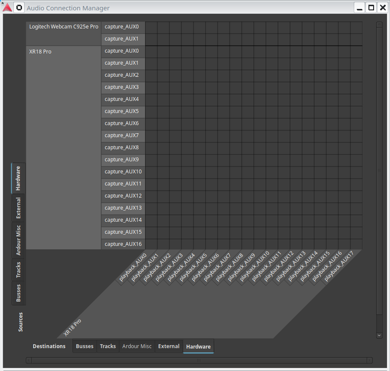This screenshot has width=390, height=371.
Task: Click the XR18 Pro destination group label
Action: [x=72, y=328]
